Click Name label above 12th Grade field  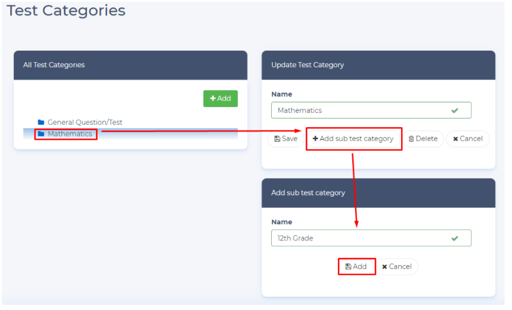[x=282, y=222]
